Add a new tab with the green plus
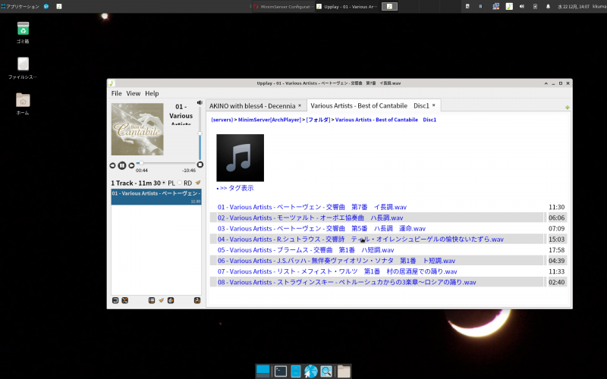 pyautogui.click(x=568, y=108)
